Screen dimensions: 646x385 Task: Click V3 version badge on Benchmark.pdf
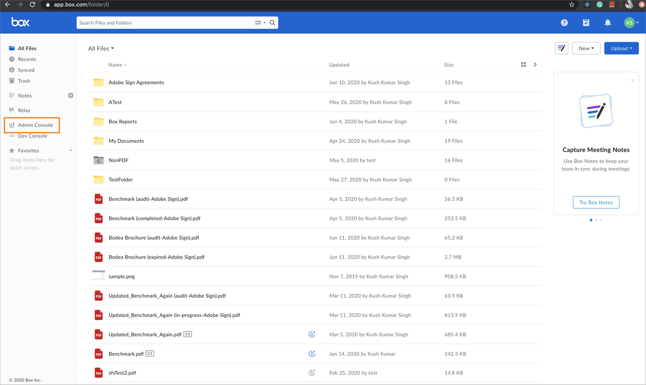click(x=150, y=353)
